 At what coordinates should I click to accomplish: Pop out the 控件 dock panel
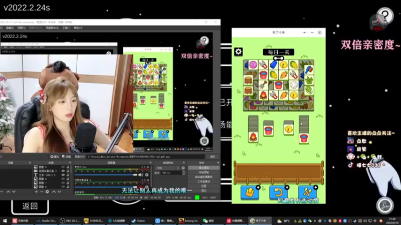click(218, 163)
